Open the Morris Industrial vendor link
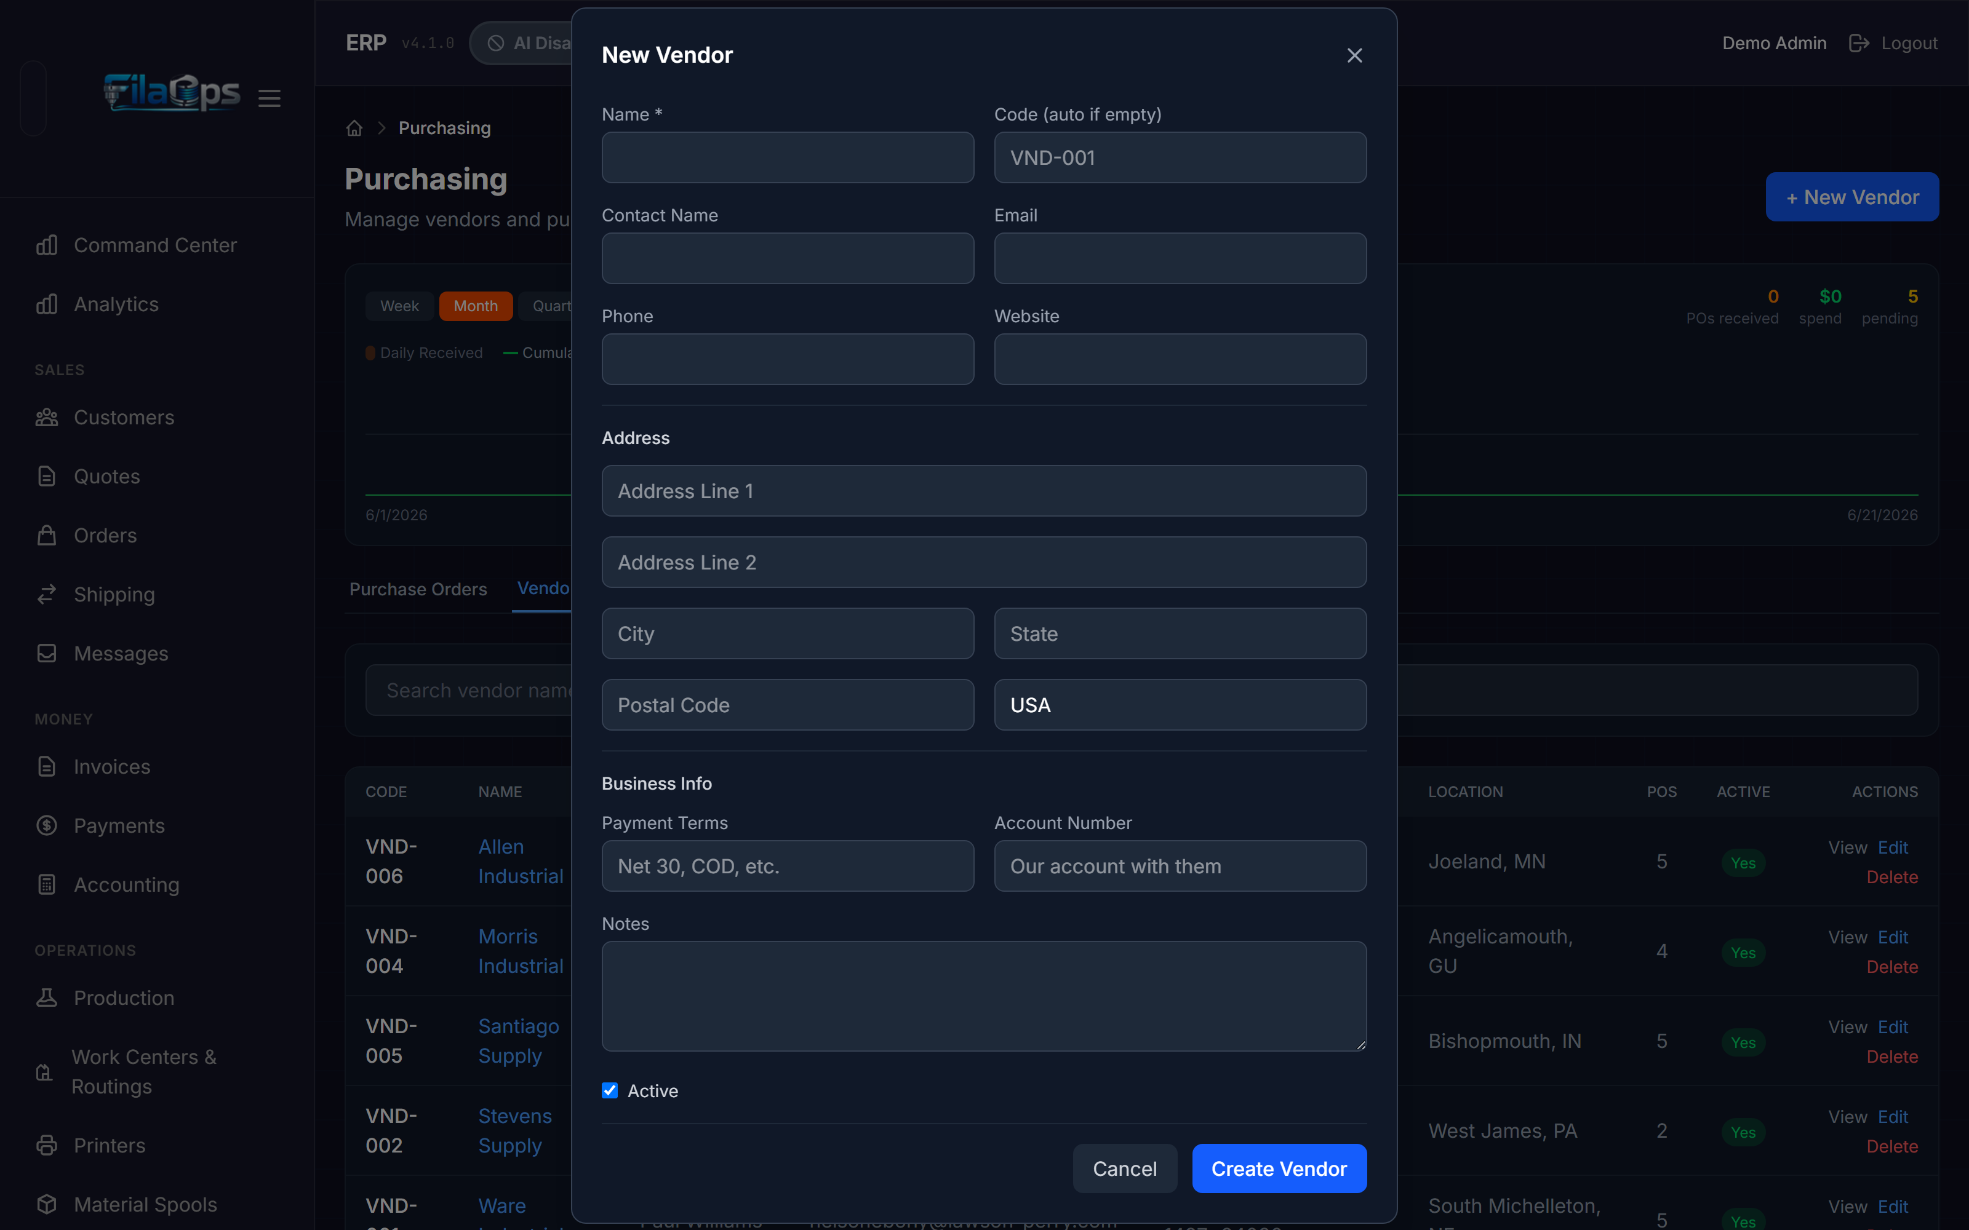This screenshot has height=1230, width=1969. click(x=521, y=951)
